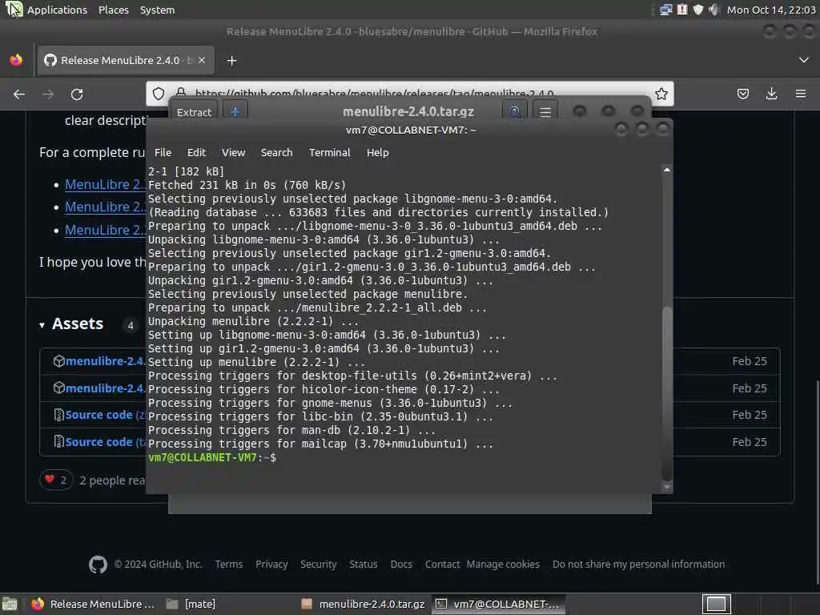Open the Terminal menu in terminal window
820x615 pixels.
click(329, 153)
